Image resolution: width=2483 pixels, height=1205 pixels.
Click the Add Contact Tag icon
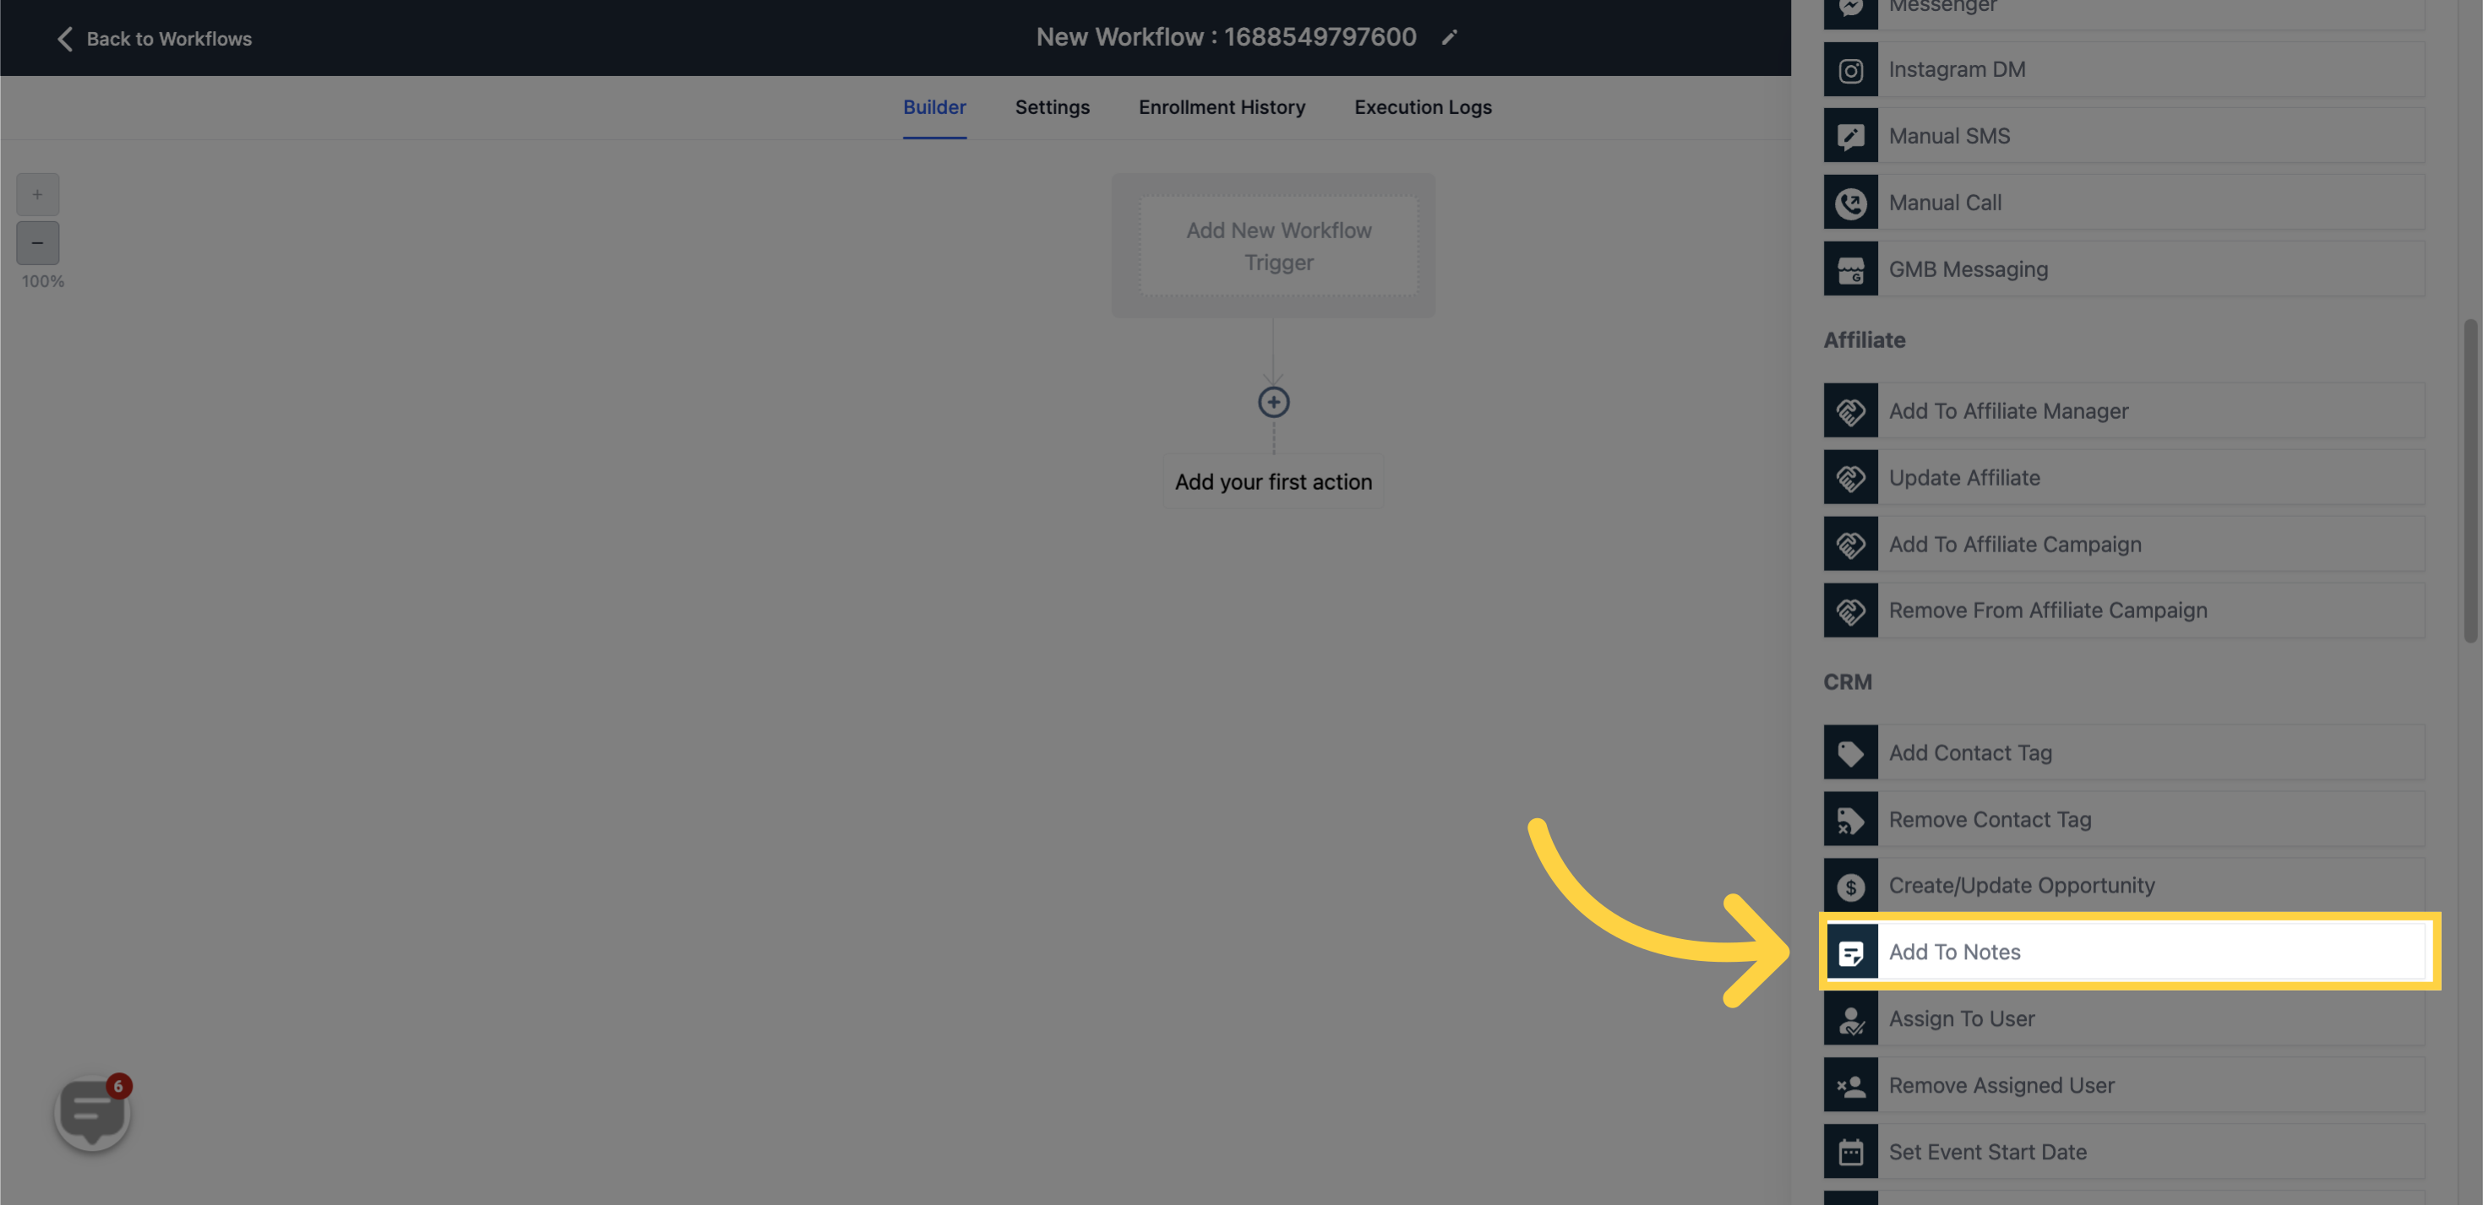click(1849, 752)
